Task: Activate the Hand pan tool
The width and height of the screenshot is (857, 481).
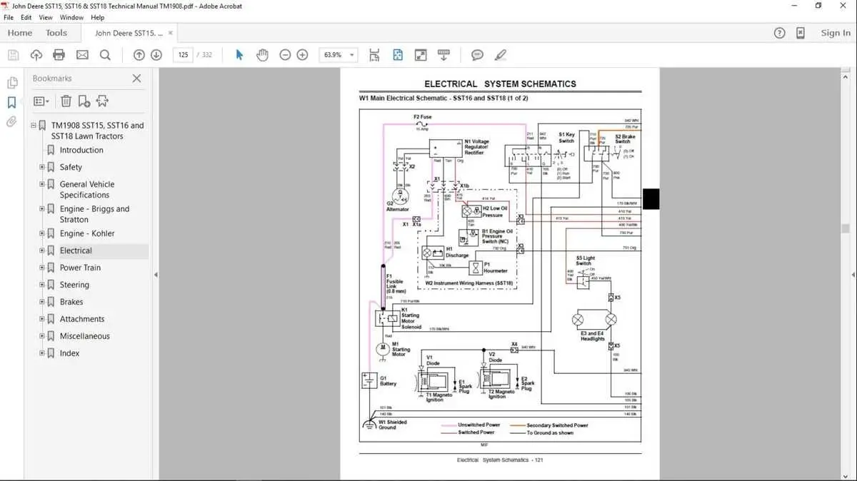Action: (x=262, y=55)
